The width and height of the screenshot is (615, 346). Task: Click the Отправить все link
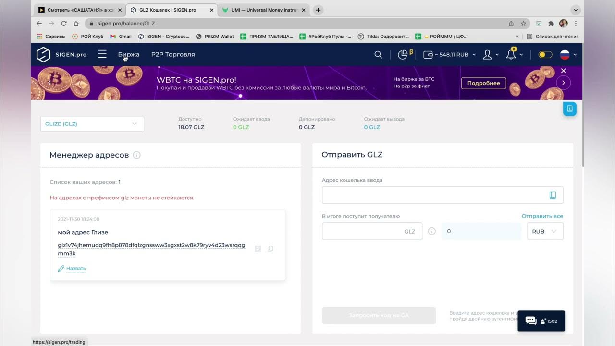click(x=542, y=216)
